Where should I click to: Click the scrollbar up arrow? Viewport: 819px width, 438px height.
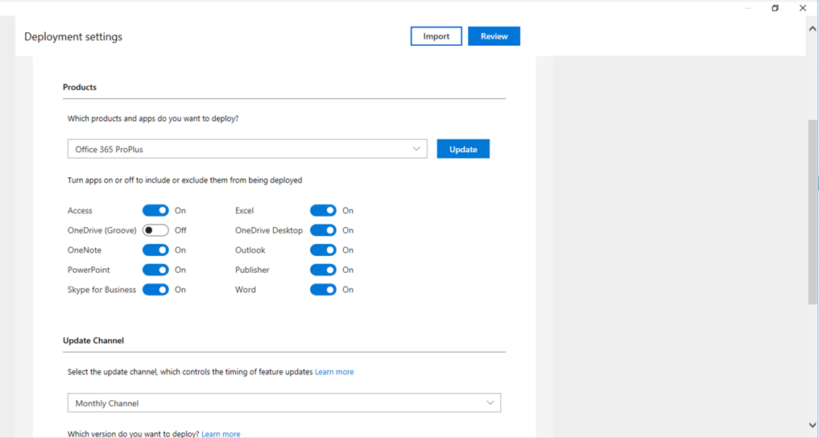coord(813,29)
